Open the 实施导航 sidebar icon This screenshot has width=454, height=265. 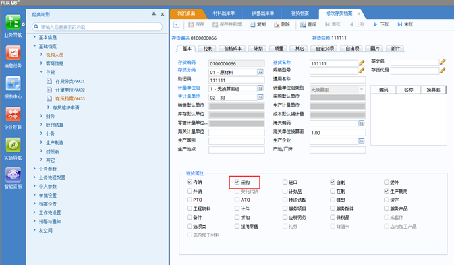13,145
